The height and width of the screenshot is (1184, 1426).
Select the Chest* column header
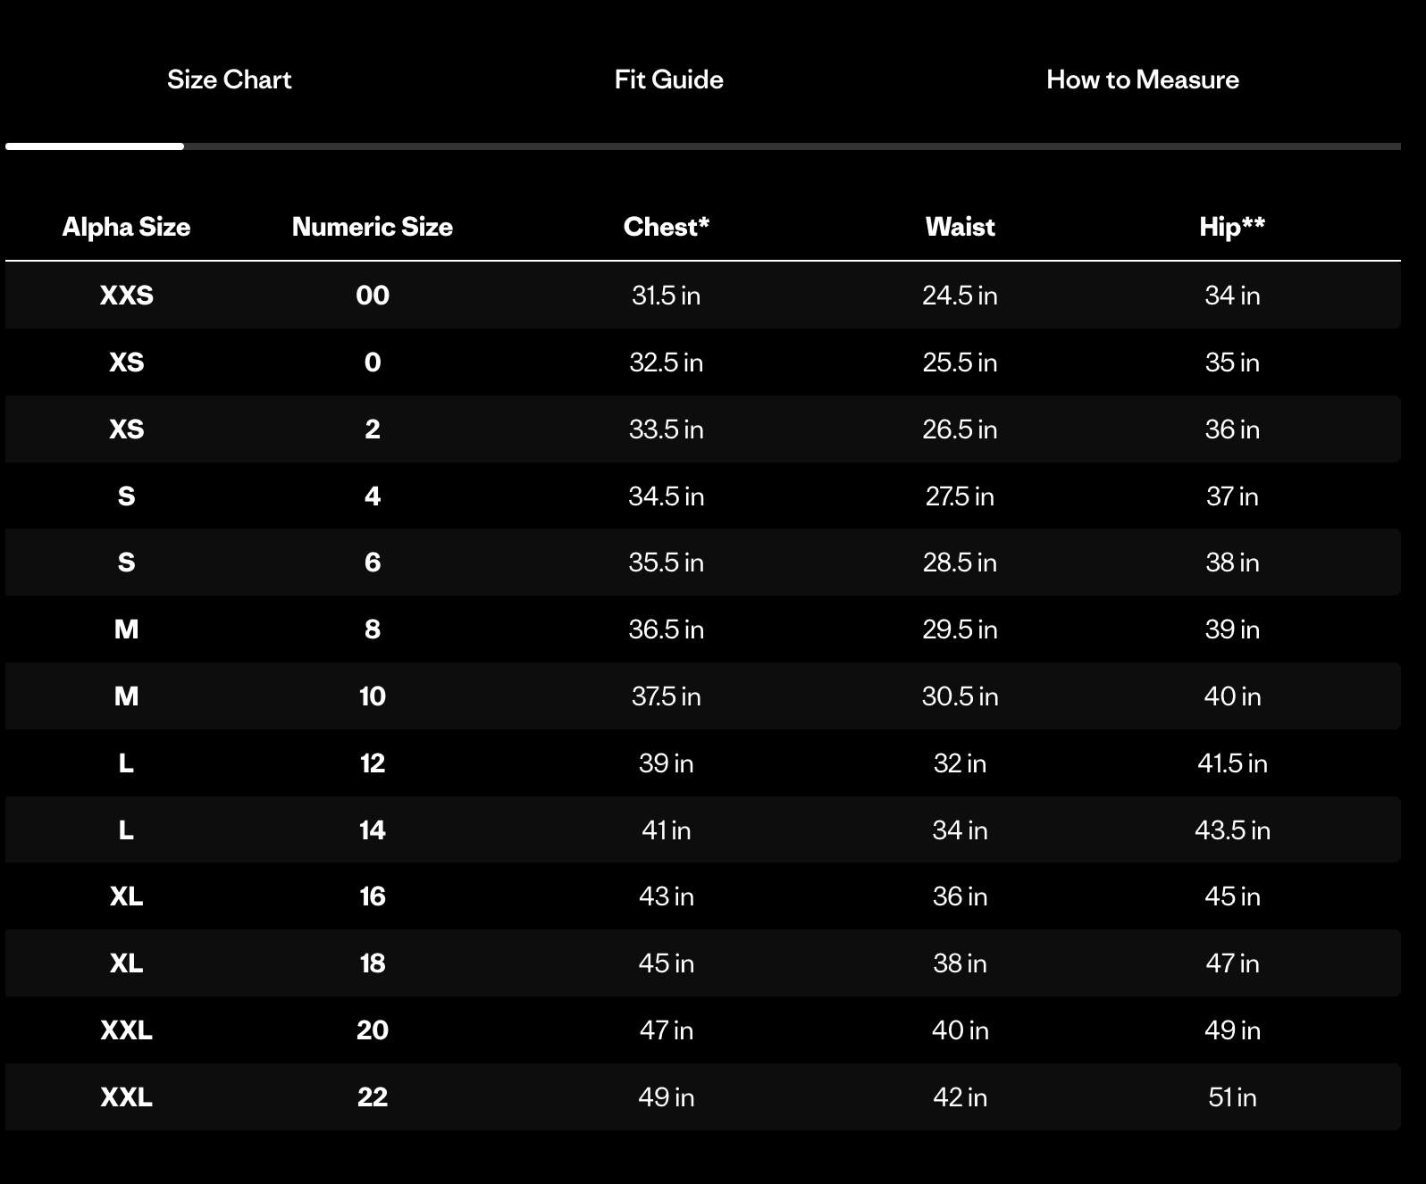tap(666, 227)
